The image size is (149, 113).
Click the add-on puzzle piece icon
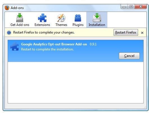[x=14, y=46]
